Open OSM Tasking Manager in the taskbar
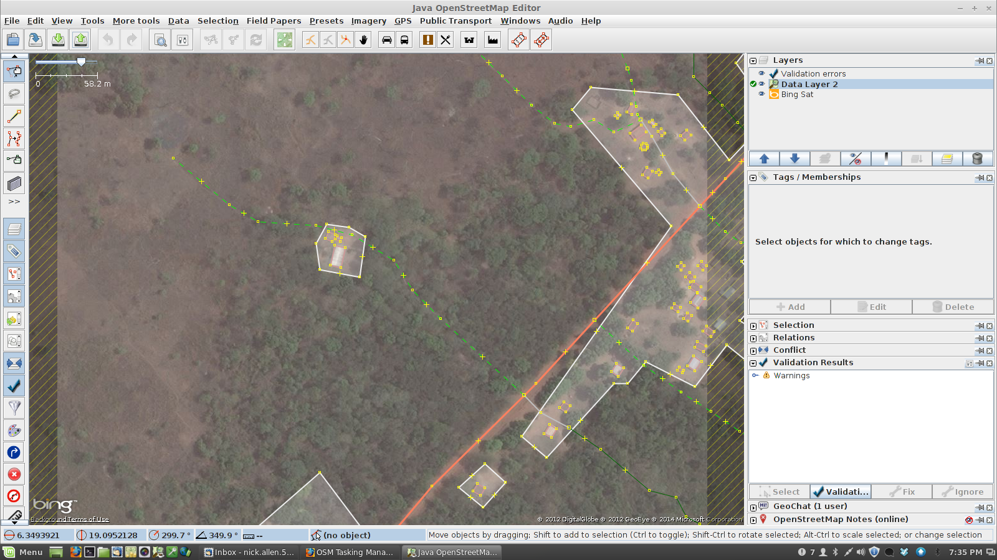 tap(349, 552)
